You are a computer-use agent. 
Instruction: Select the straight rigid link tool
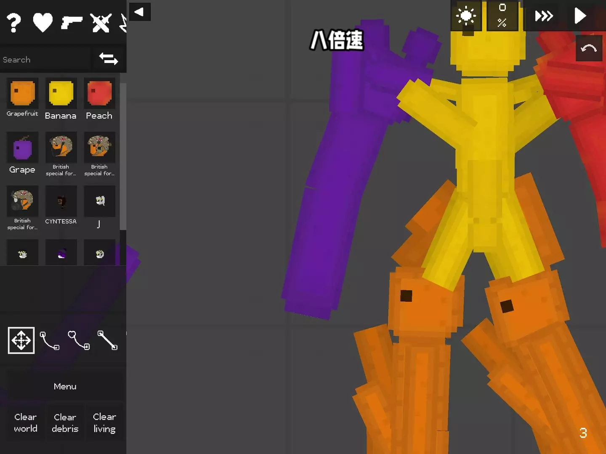[x=108, y=340]
